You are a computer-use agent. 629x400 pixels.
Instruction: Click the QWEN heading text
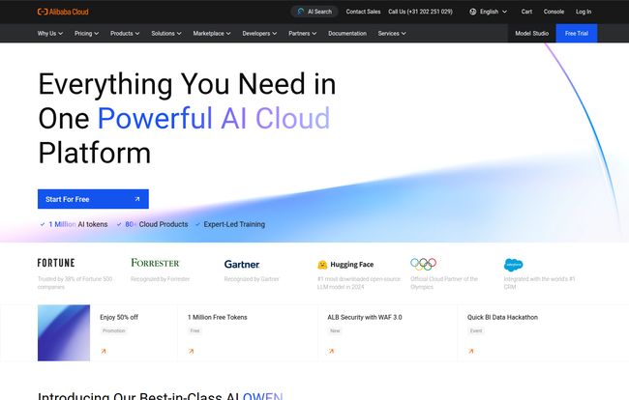click(x=263, y=396)
